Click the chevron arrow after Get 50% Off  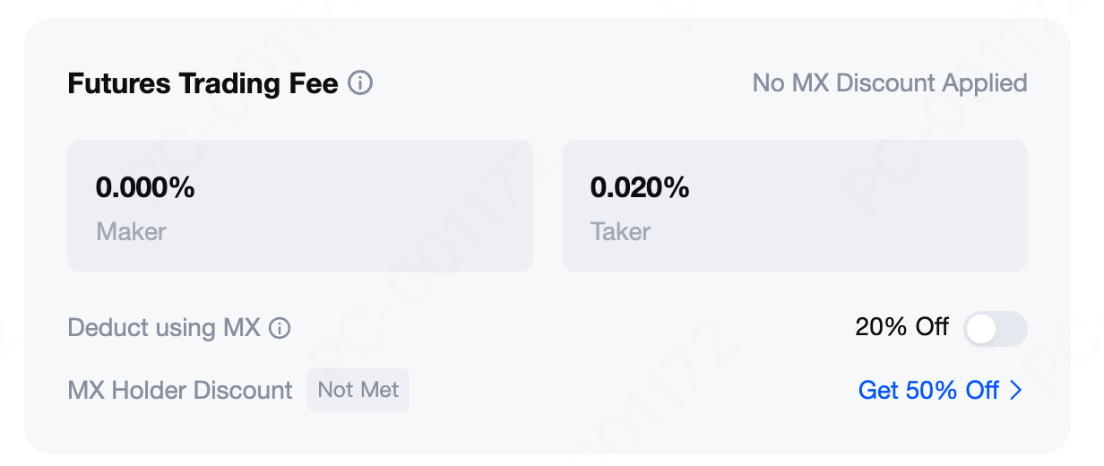point(1016,390)
